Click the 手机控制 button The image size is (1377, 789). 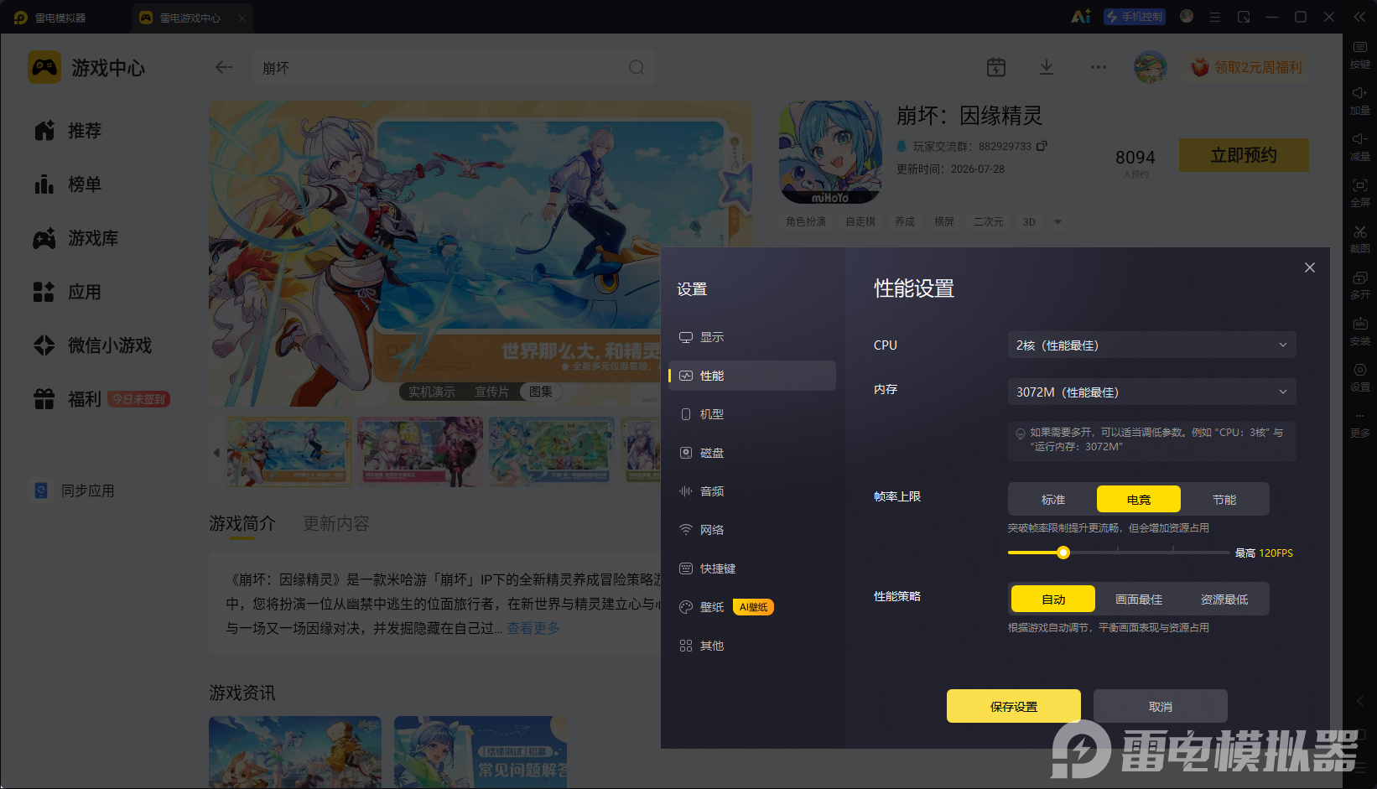[x=1135, y=17]
